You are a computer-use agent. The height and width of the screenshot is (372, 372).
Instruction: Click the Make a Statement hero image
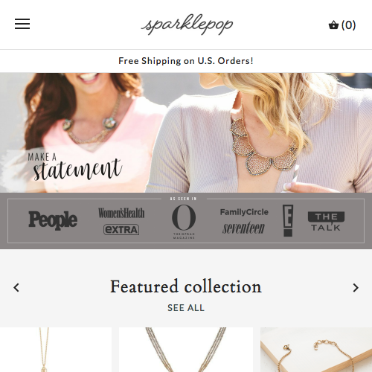point(186,132)
